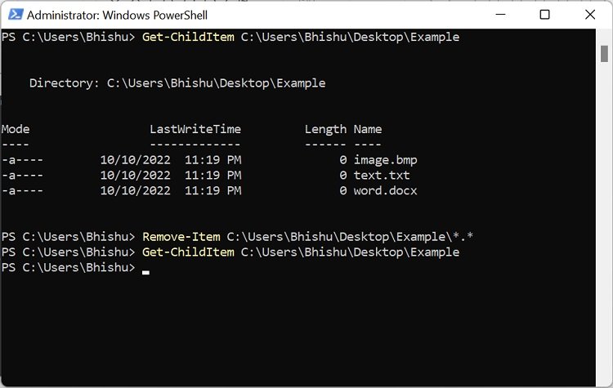Click the image.bmp file name
This screenshot has height=388, width=613.
pyautogui.click(x=385, y=160)
